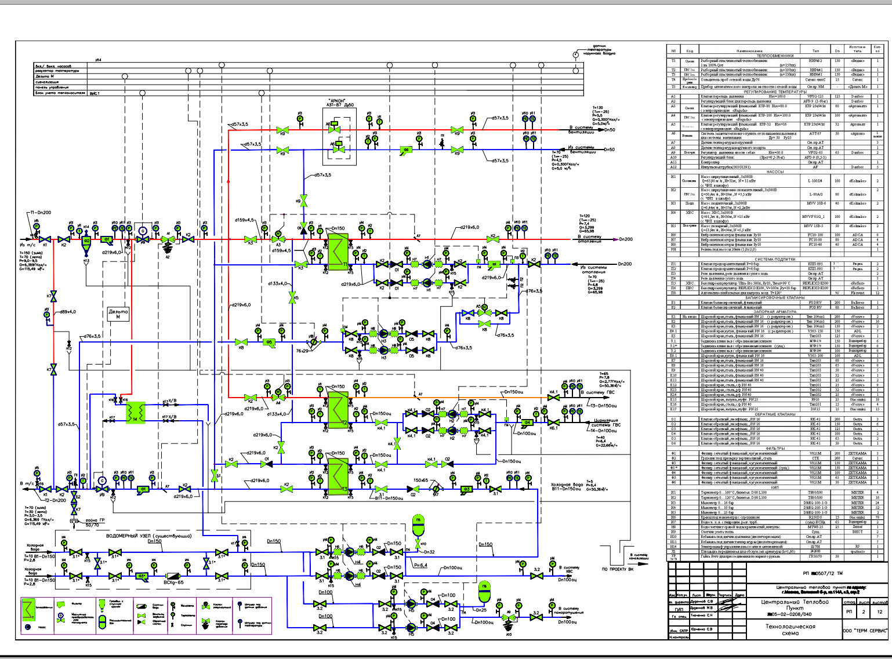Click valve К5 on the d133x4,0 pipe
Screen dimensions: 892x659
coord(292,297)
